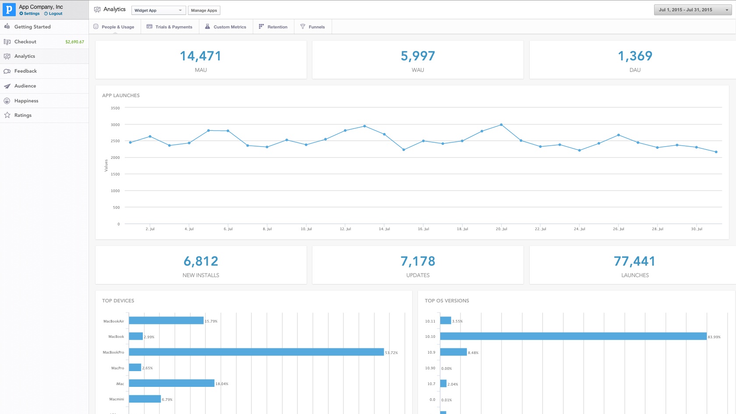Click the MacBookPro 53.72% bar
This screenshot has width=736, height=414.
tap(256, 352)
